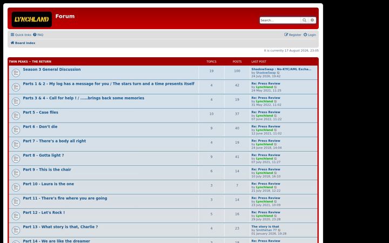Click the post count 100 in Season 3 row
Screen dimensions: 389x243
click(237, 71)
